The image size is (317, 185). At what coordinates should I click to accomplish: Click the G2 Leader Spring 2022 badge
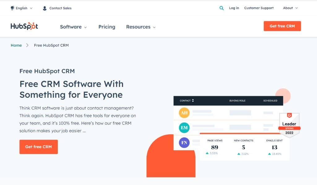[289, 125]
